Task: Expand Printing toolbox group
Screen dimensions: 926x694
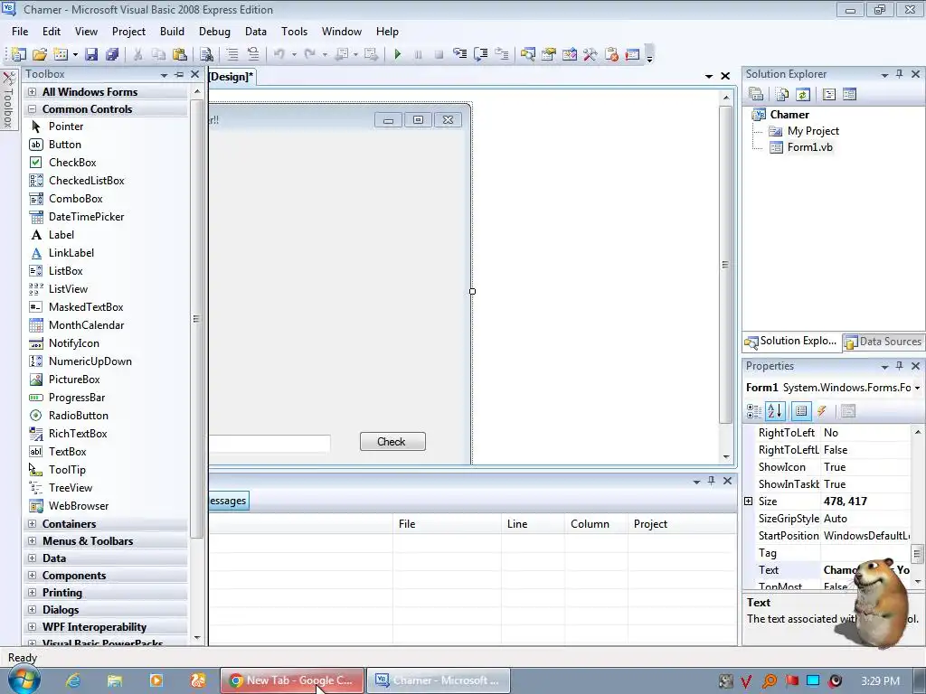Action: pyautogui.click(x=32, y=593)
